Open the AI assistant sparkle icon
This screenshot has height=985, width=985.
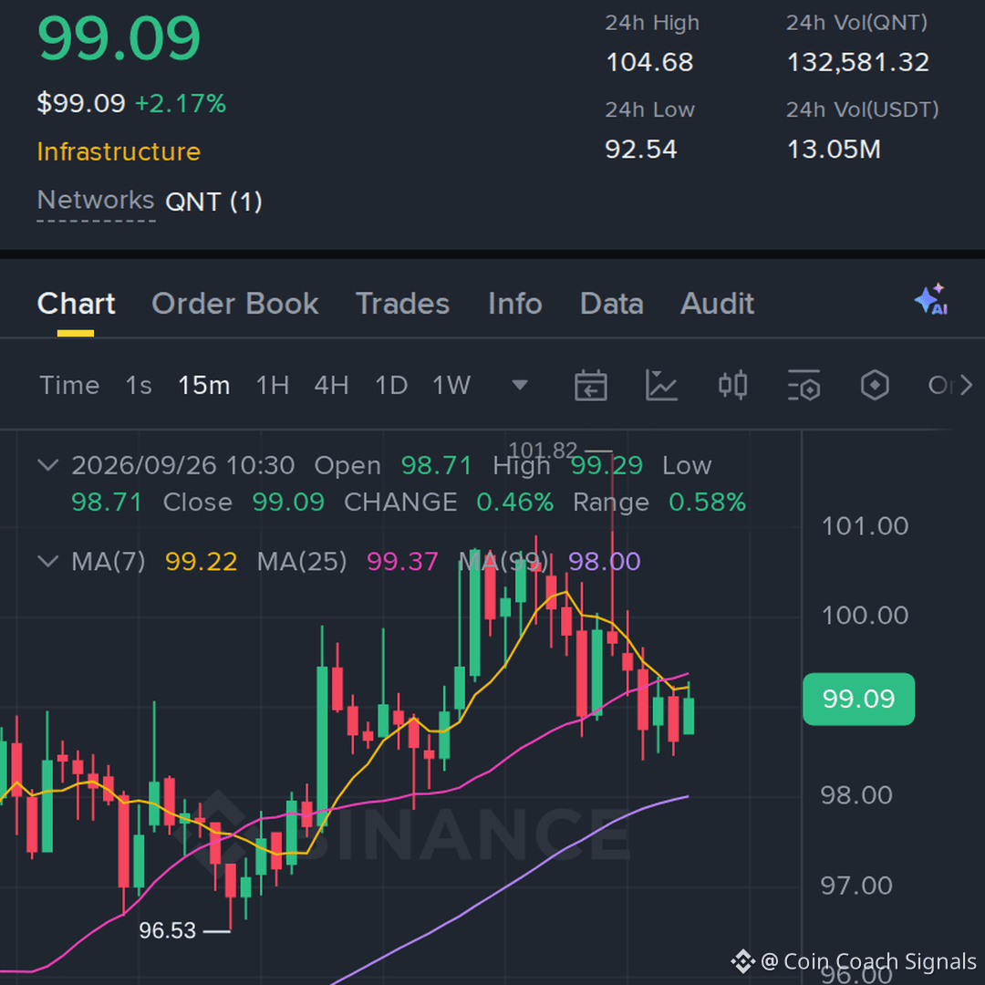[x=931, y=300]
